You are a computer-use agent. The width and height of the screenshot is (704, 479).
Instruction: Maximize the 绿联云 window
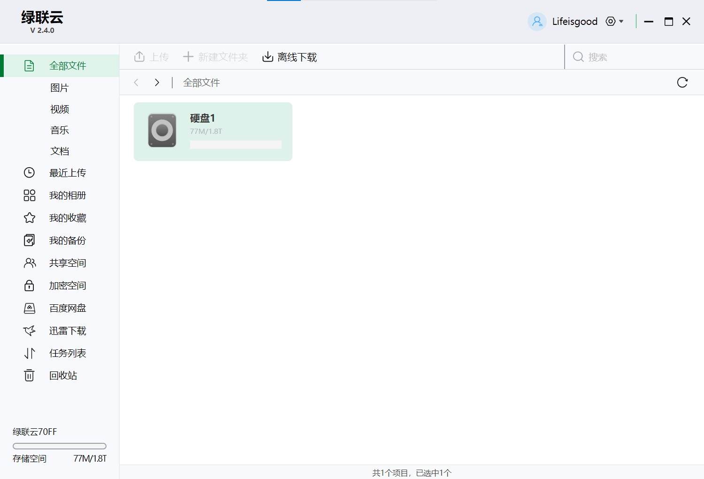click(x=669, y=22)
